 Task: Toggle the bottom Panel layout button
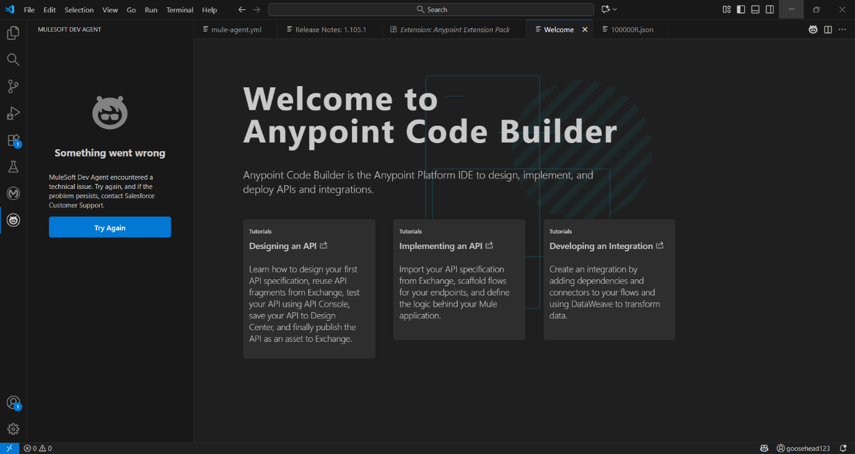click(755, 9)
